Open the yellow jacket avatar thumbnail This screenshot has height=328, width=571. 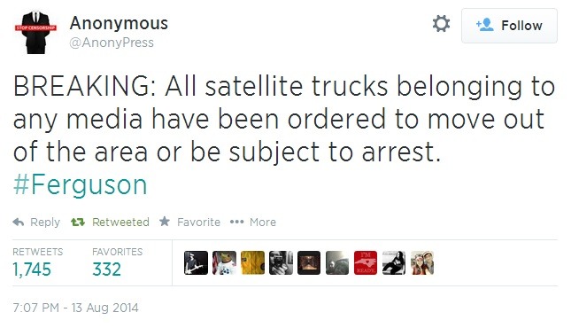click(x=252, y=262)
